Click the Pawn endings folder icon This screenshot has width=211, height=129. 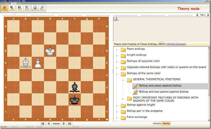pos(123,49)
